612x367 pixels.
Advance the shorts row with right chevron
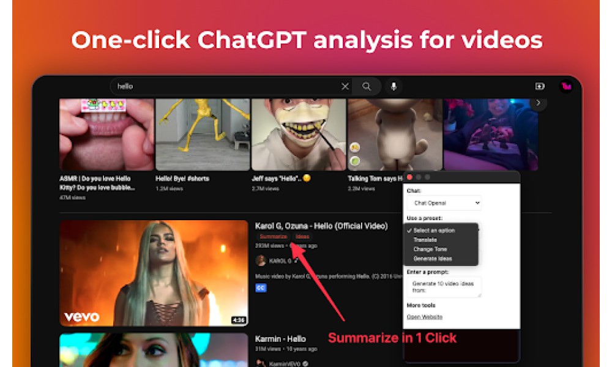tap(538, 103)
